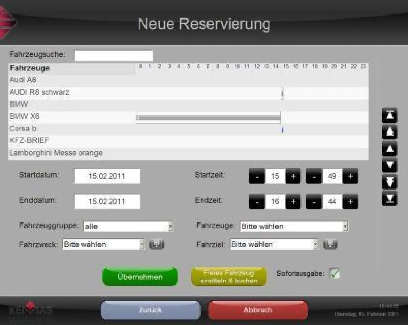Click the Fahrzeugsuche search field

point(114,55)
